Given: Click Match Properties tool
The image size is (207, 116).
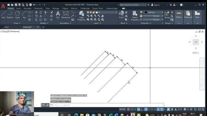Looking at the screenshot, I should pos(135,16).
